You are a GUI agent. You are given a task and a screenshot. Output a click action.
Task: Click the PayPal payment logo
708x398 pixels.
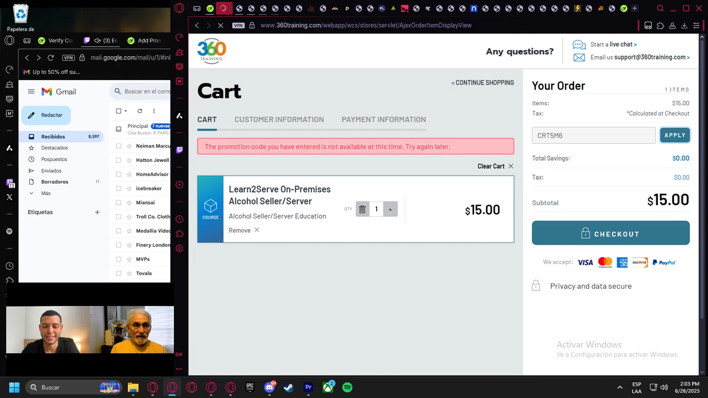click(664, 263)
